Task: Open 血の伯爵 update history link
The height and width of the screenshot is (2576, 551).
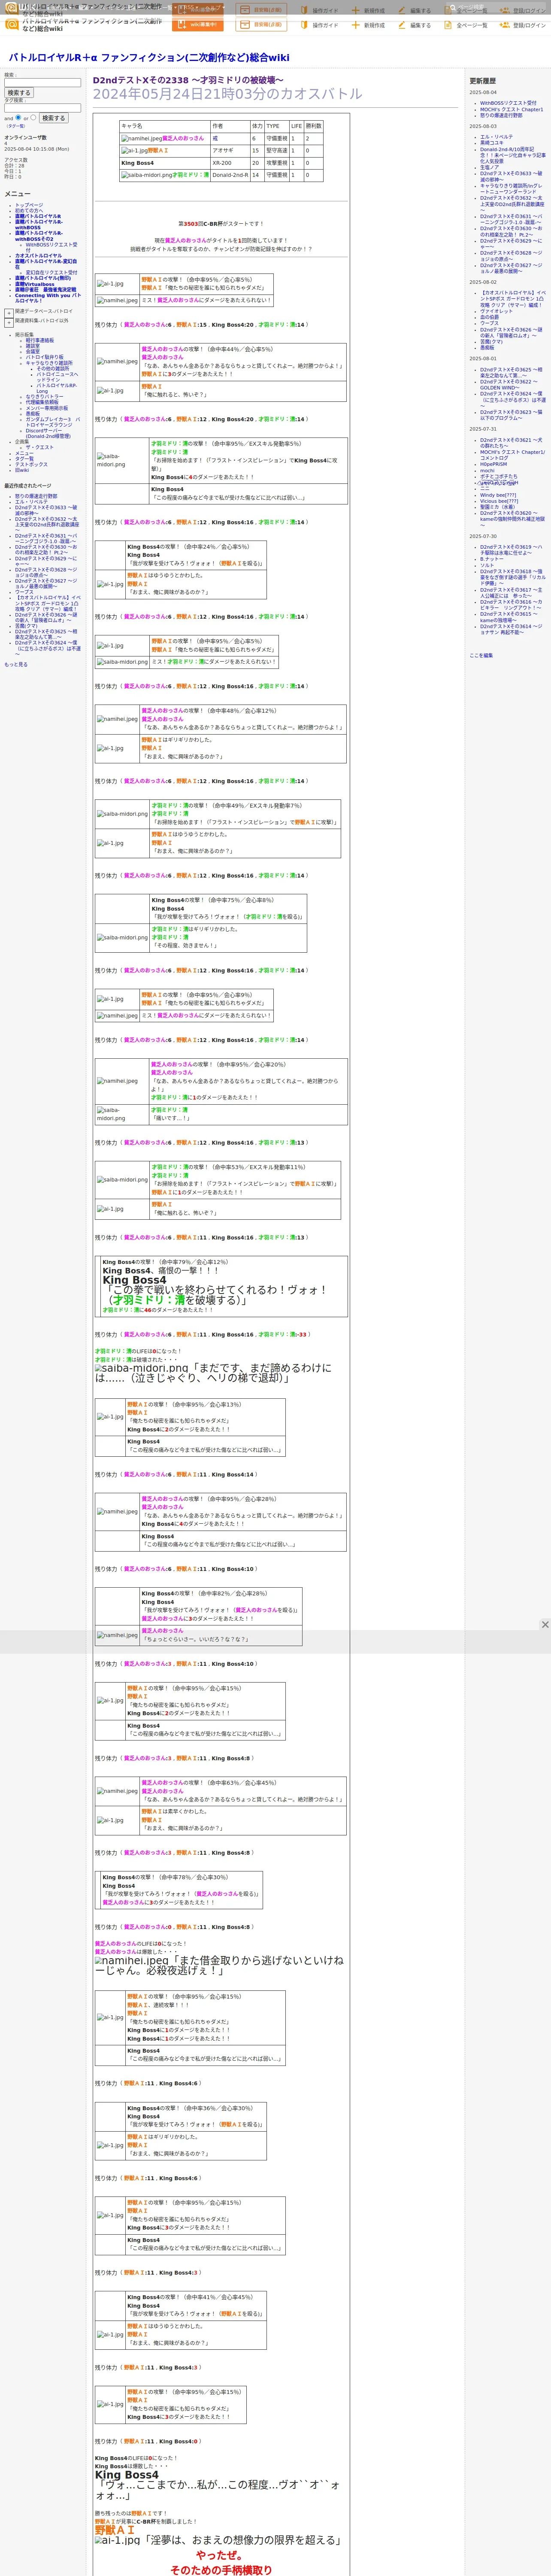Action: (x=489, y=317)
